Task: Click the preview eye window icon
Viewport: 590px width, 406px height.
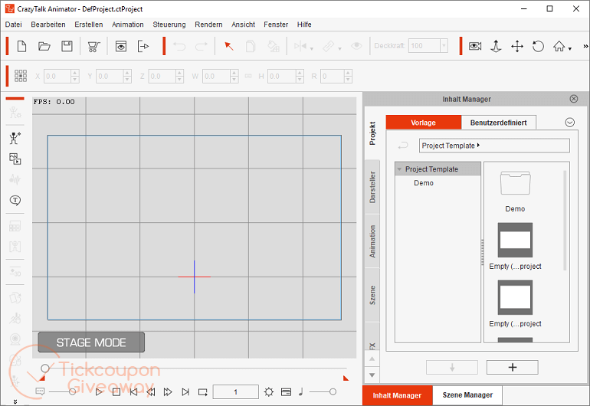Action: click(121, 46)
